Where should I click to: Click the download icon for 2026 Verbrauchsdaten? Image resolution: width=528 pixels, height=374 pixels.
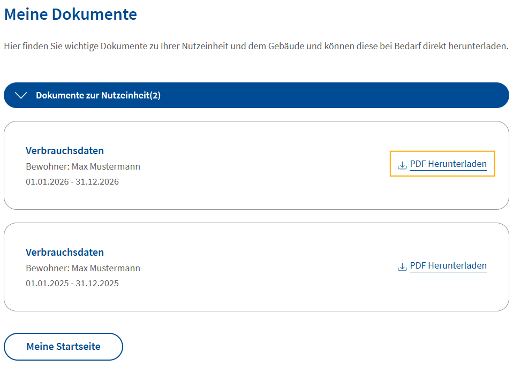[x=402, y=165]
